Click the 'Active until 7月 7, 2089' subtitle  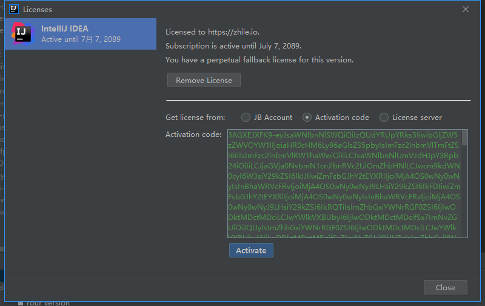pos(81,39)
